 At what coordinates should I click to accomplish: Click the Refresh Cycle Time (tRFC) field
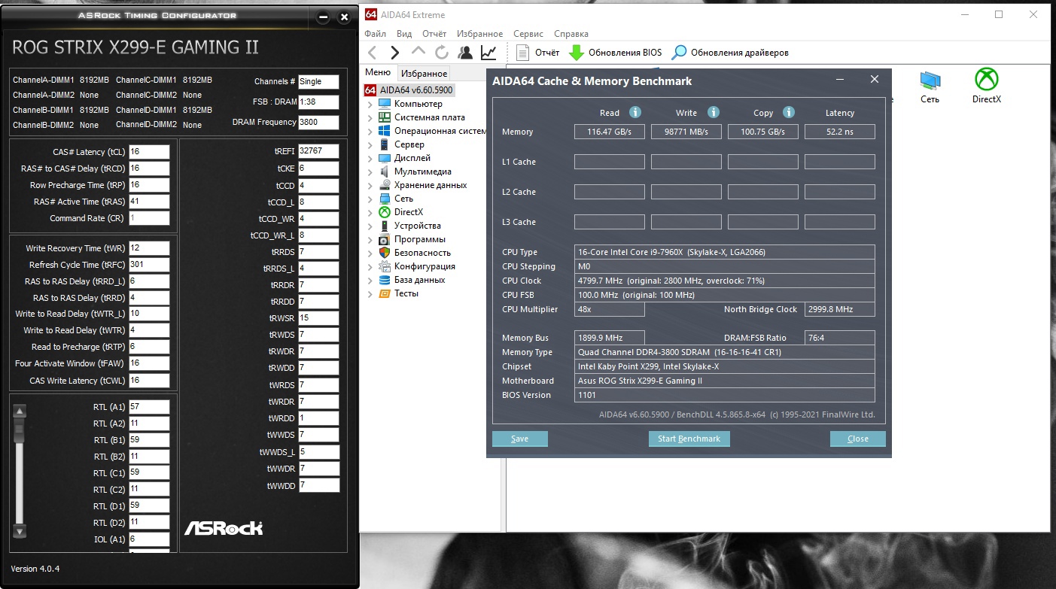click(149, 265)
